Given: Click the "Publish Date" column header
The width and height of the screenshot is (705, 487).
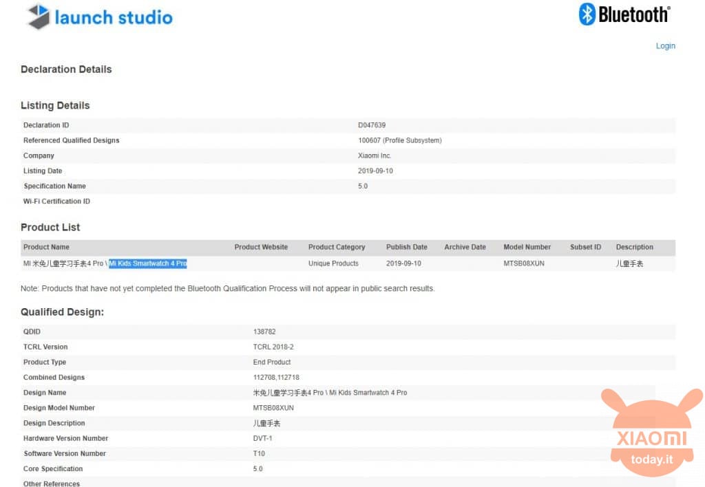Looking at the screenshot, I should click(407, 247).
